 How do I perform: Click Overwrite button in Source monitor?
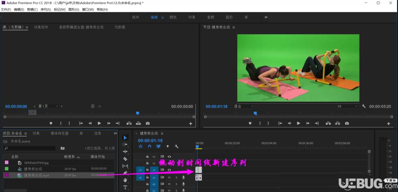click(138, 123)
